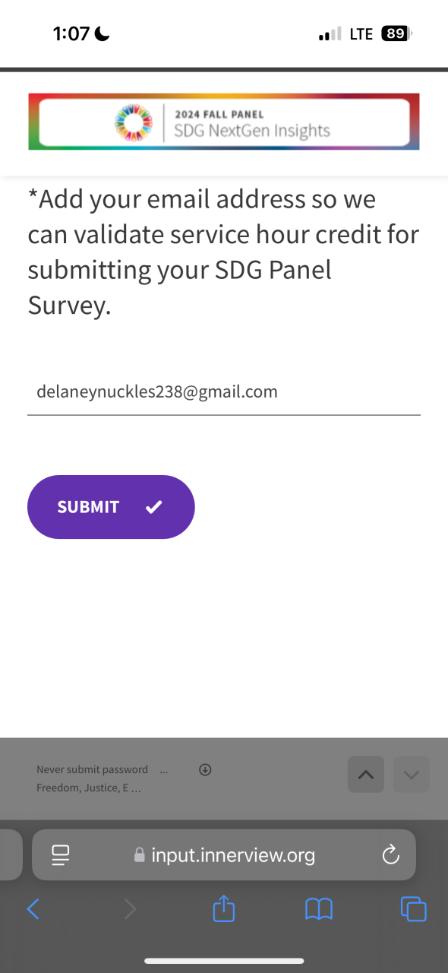Focus the email address input field
The width and height of the screenshot is (448, 973).
(x=224, y=393)
